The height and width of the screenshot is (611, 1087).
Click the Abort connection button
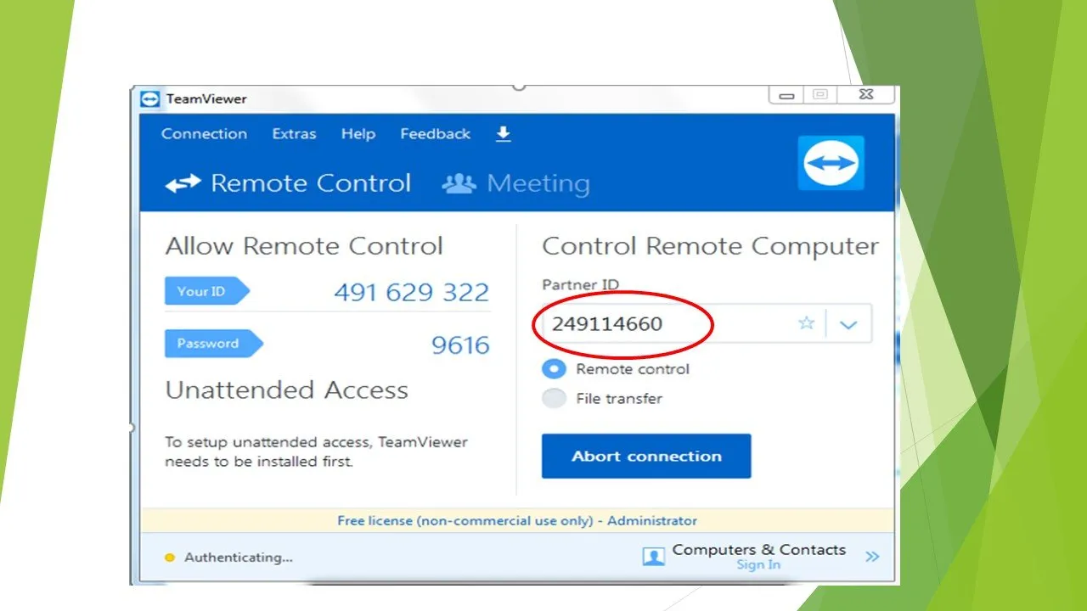tap(646, 457)
